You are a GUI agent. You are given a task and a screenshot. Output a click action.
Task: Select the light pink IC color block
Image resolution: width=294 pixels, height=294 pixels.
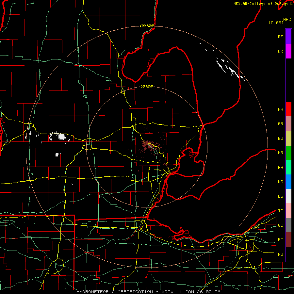point(288,211)
